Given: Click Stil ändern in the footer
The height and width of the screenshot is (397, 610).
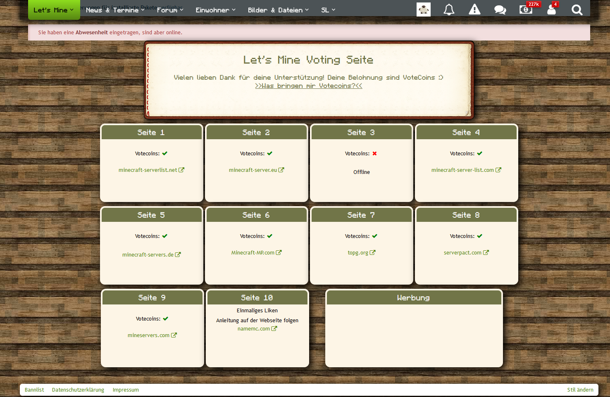Looking at the screenshot, I should 580,390.
